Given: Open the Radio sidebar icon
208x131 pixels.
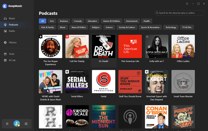Looking at the screenshot, I should (x=5, y=31).
